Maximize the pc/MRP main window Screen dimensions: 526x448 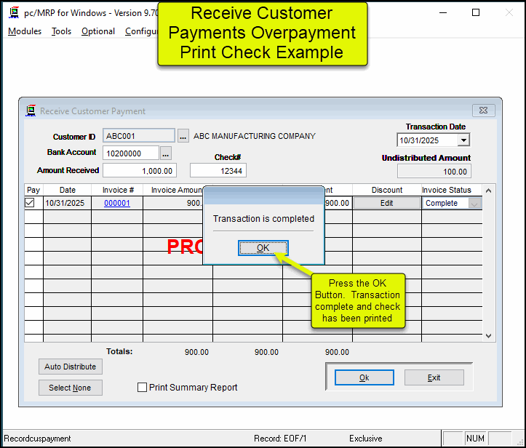(x=476, y=12)
